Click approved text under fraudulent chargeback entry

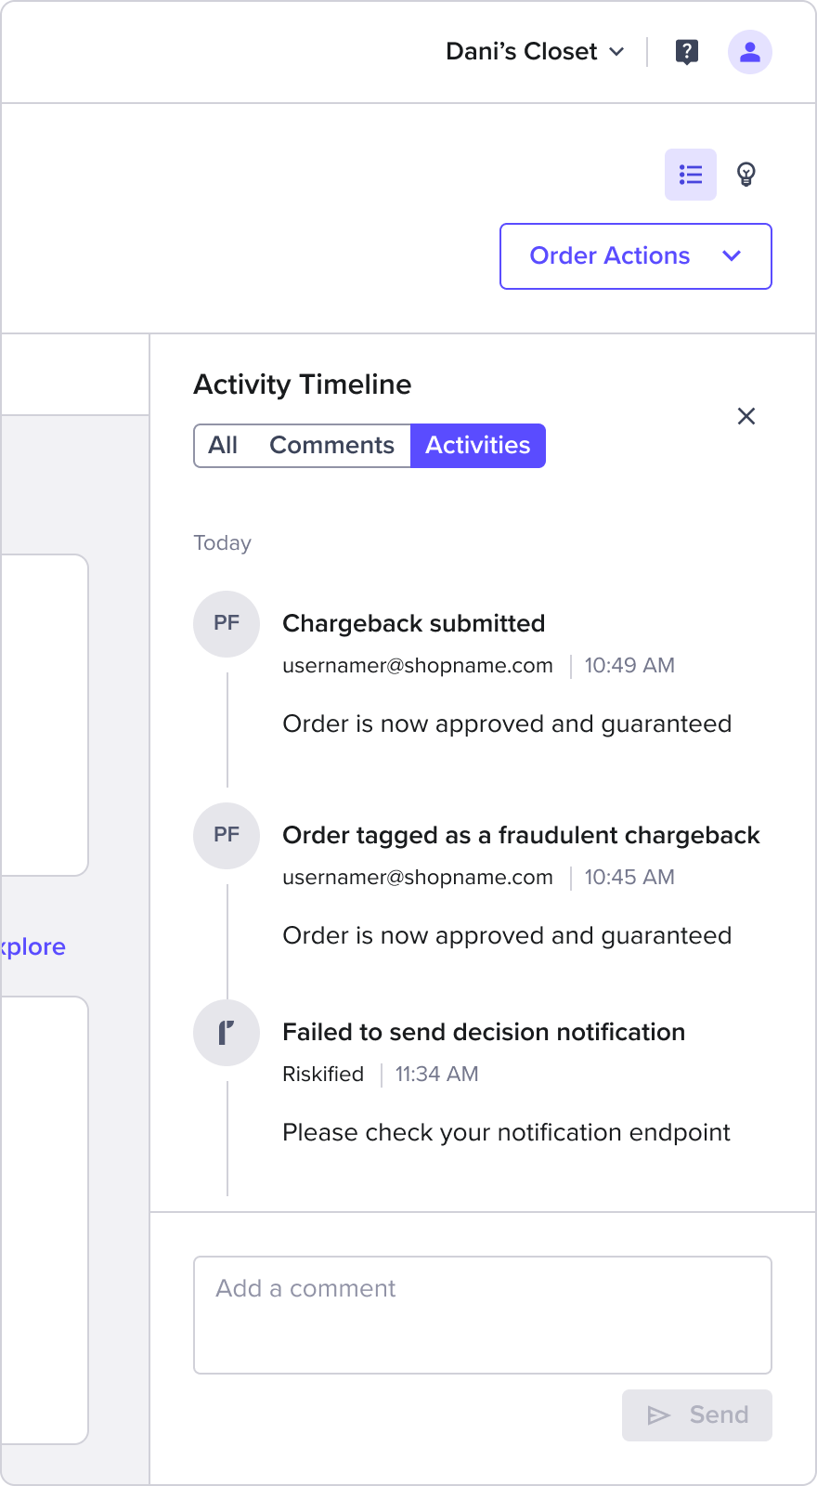tap(507, 936)
